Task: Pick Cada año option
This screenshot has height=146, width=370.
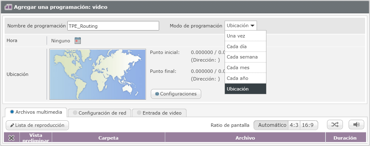Action: [245, 78]
